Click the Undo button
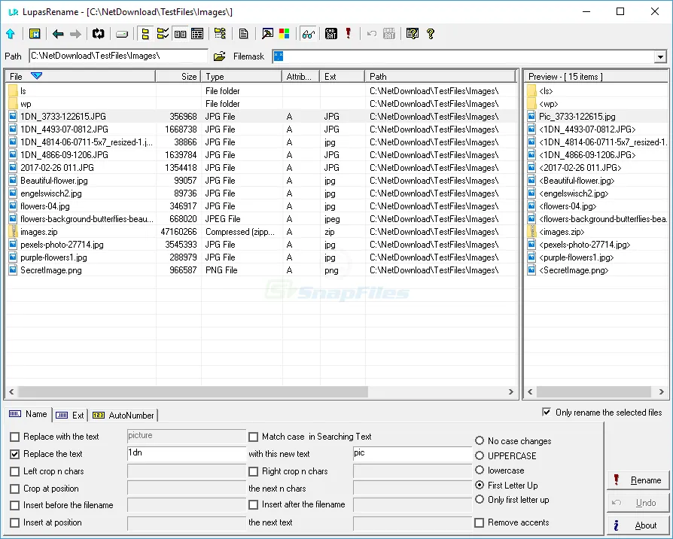Image resolution: width=673 pixels, height=539 pixels. click(638, 503)
